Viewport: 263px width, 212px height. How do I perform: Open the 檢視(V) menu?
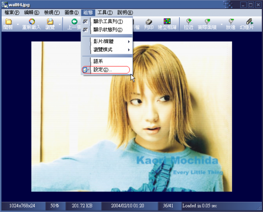click(x=52, y=13)
